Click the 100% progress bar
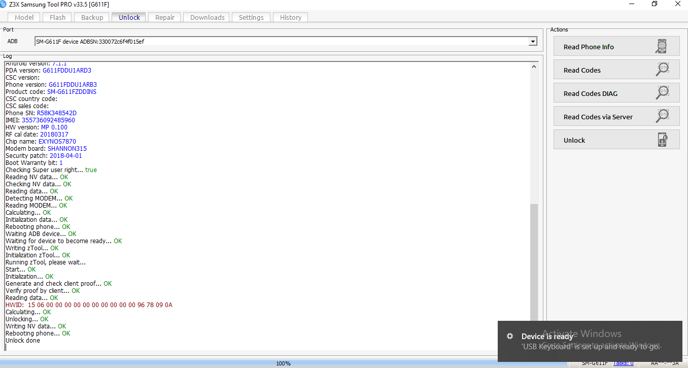Screen dimensions: 688x368 pos(283,363)
